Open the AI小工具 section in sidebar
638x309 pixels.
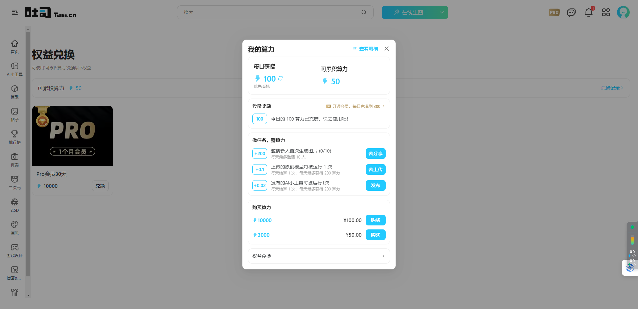click(14, 69)
